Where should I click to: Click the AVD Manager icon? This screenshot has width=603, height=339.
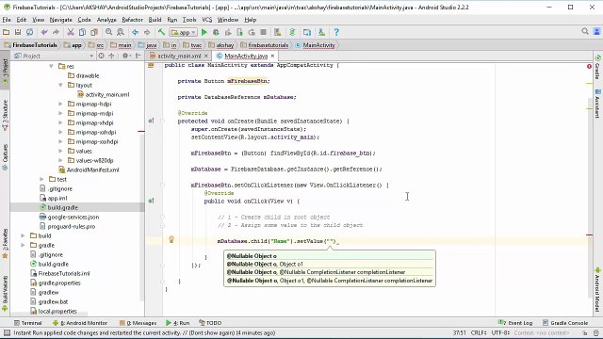278,32
